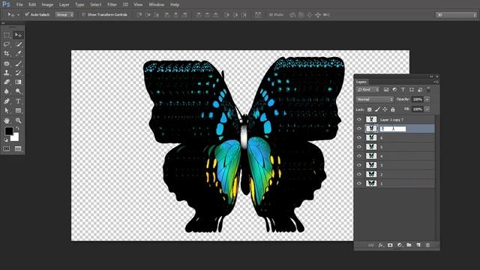The height and width of the screenshot is (270, 480).
Task: Select the Clone Stamp tool
Action: 7,73
